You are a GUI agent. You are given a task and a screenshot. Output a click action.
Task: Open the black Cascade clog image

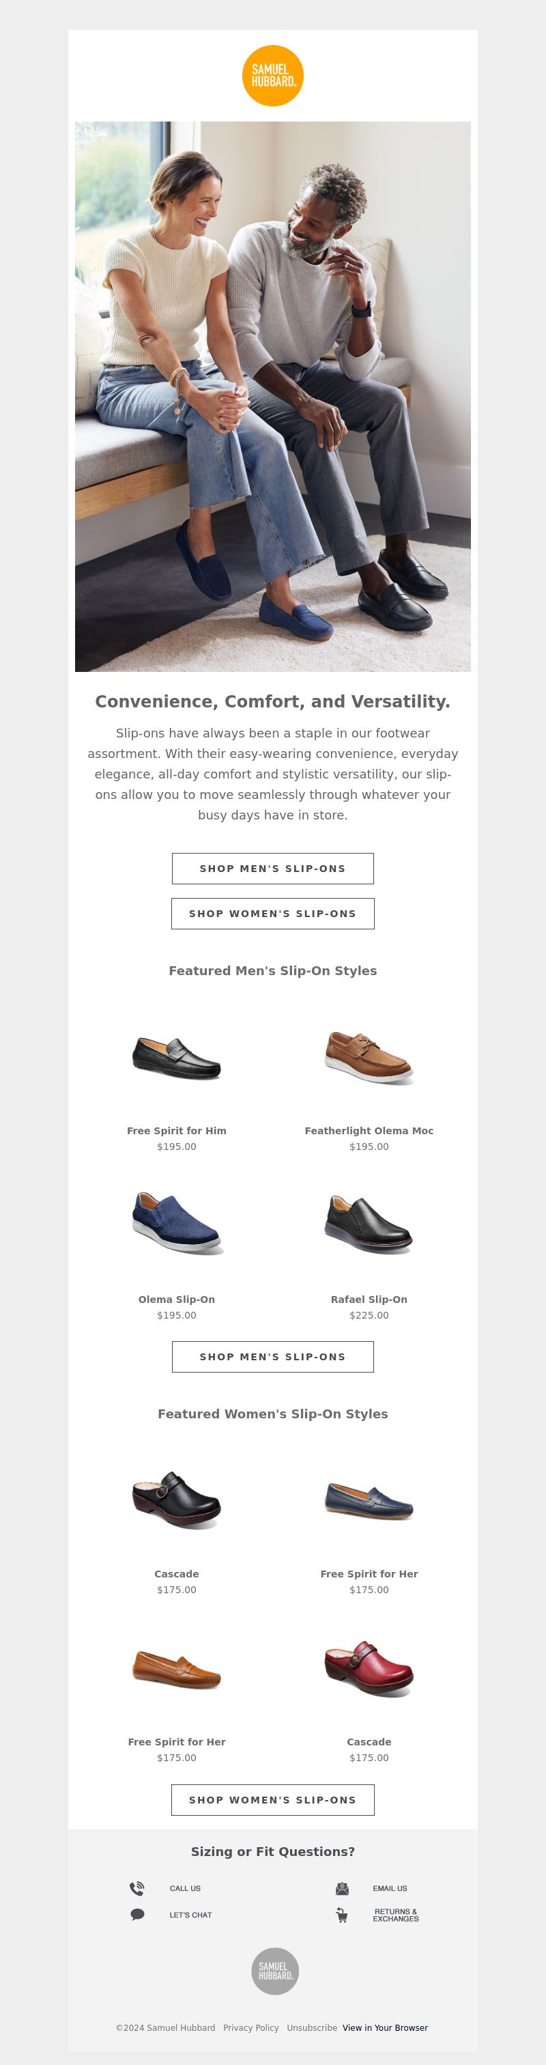click(x=176, y=1499)
